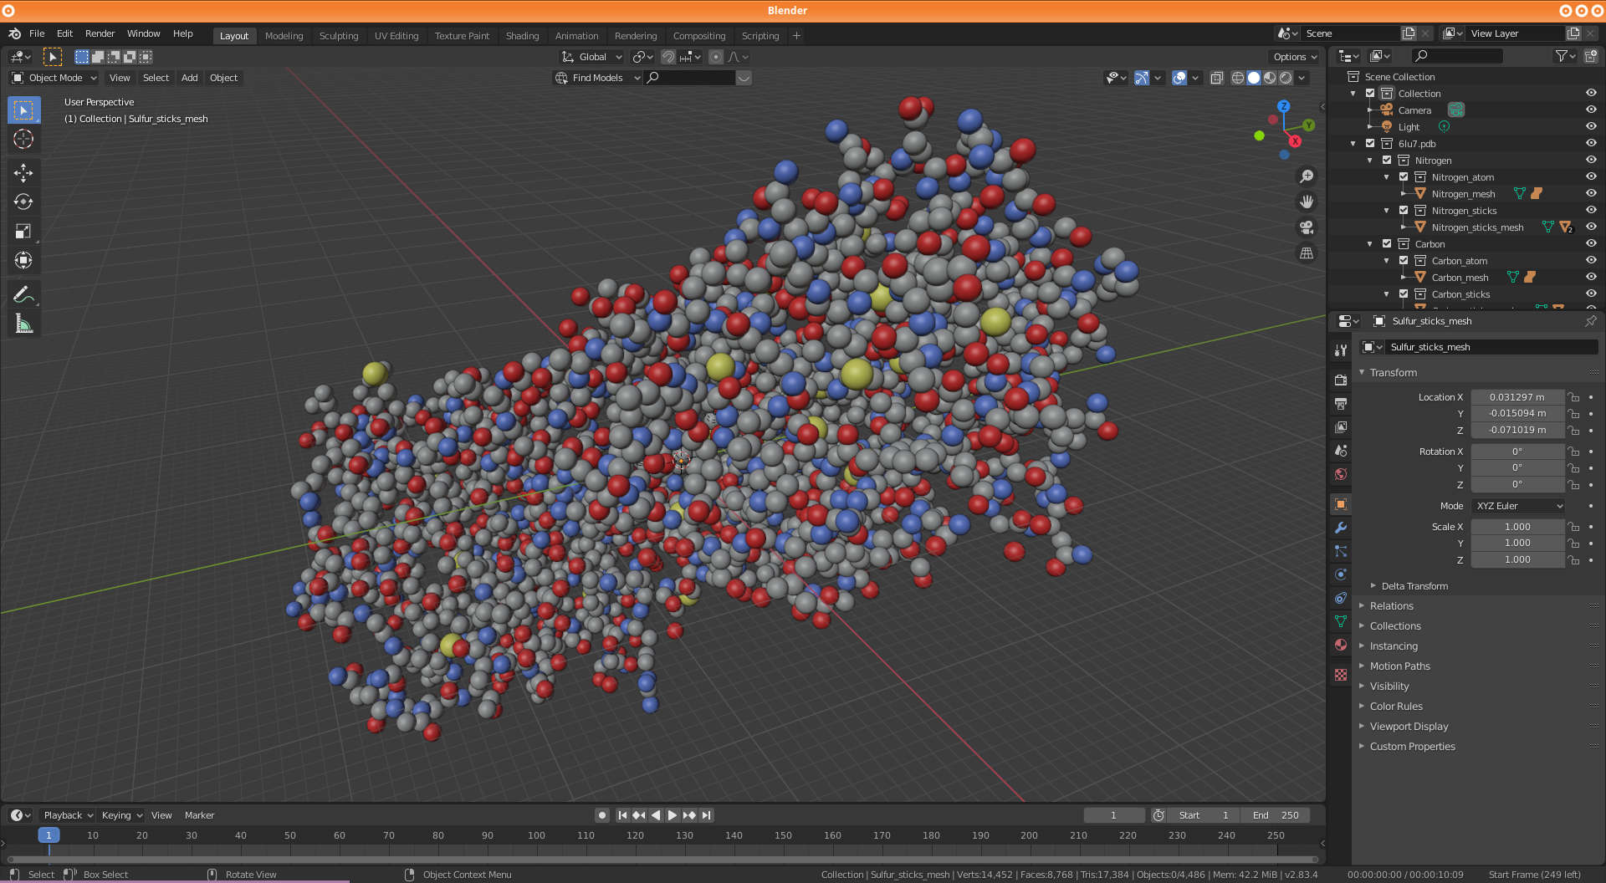Activate the Select Box tool
Screen dimensions: 1606x883
tap(23, 110)
